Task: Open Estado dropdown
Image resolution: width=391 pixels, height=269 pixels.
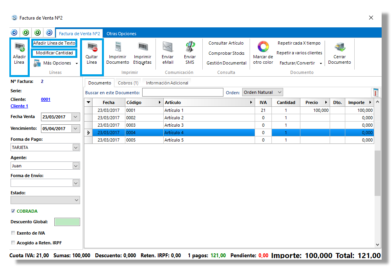Action: tap(77, 200)
